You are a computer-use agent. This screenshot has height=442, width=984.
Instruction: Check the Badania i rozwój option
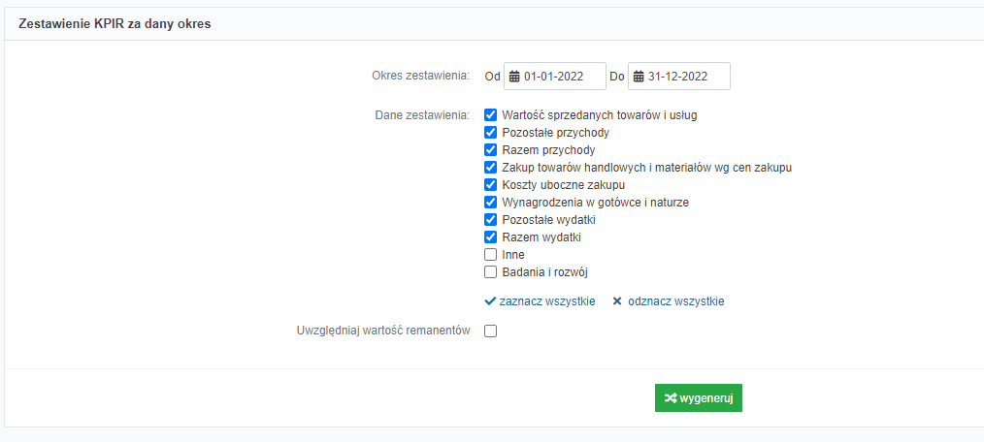coord(491,272)
